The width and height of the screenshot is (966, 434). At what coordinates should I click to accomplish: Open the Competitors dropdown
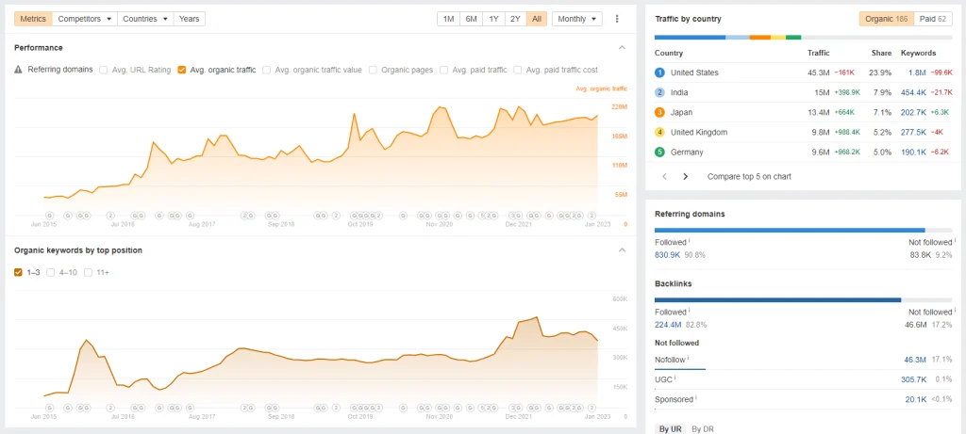tap(84, 19)
